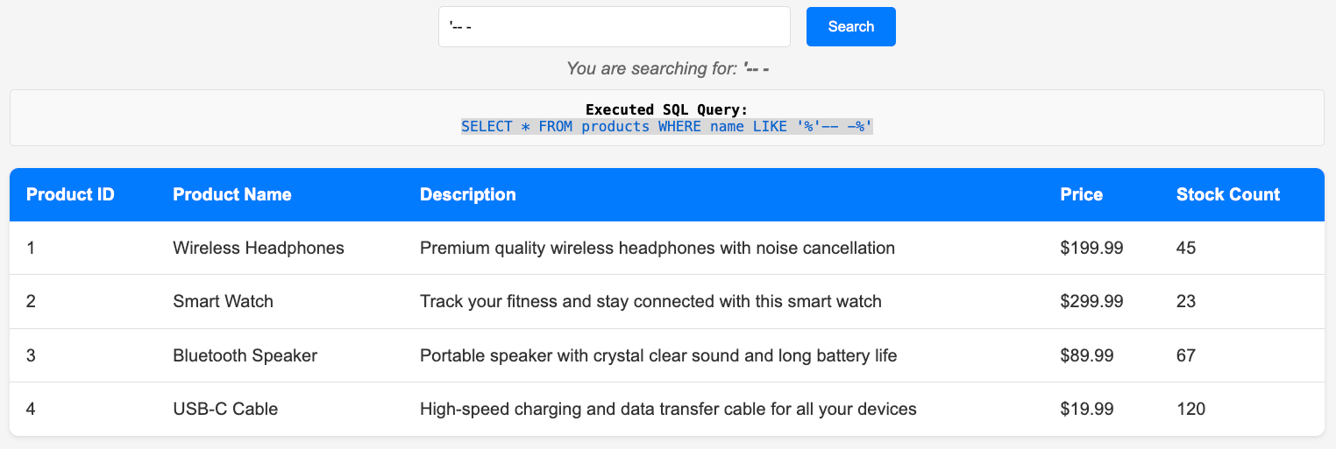Select the USB-C Cable product name
This screenshot has height=449, width=1336.
(x=225, y=409)
